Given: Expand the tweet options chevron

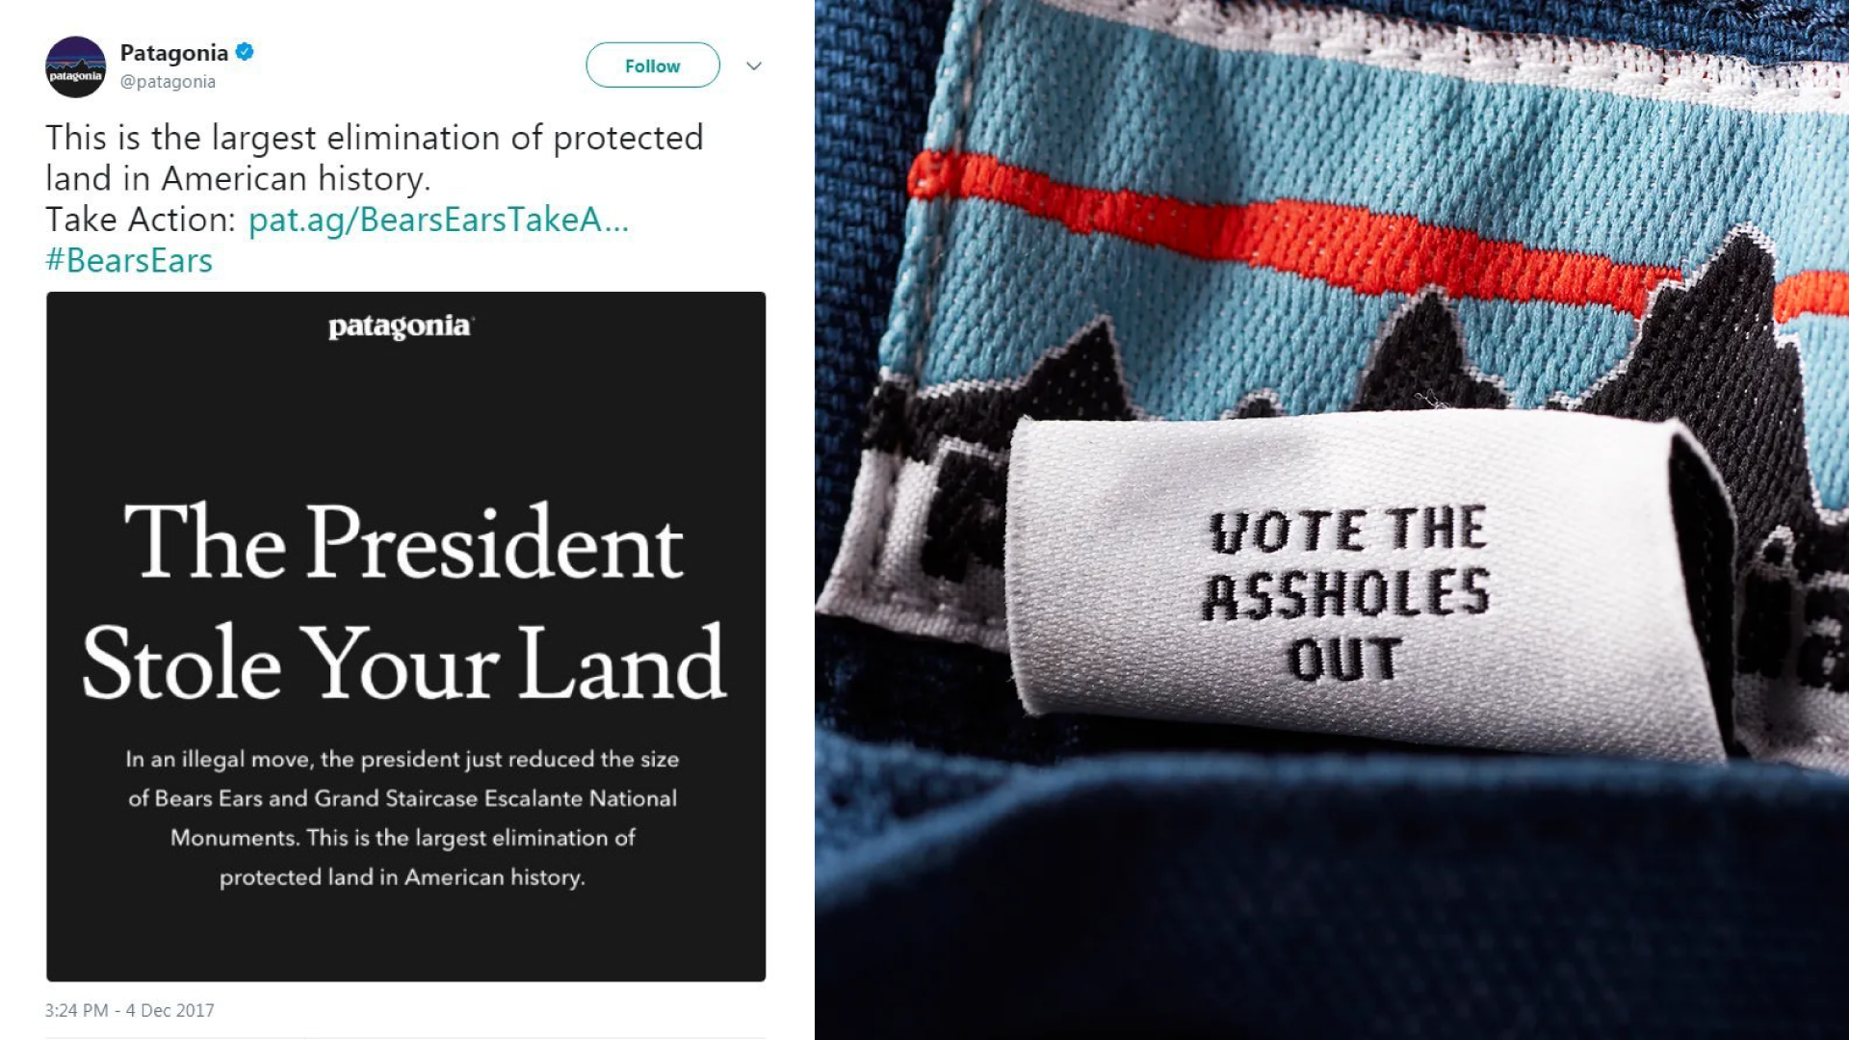Looking at the screenshot, I should (754, 65).
